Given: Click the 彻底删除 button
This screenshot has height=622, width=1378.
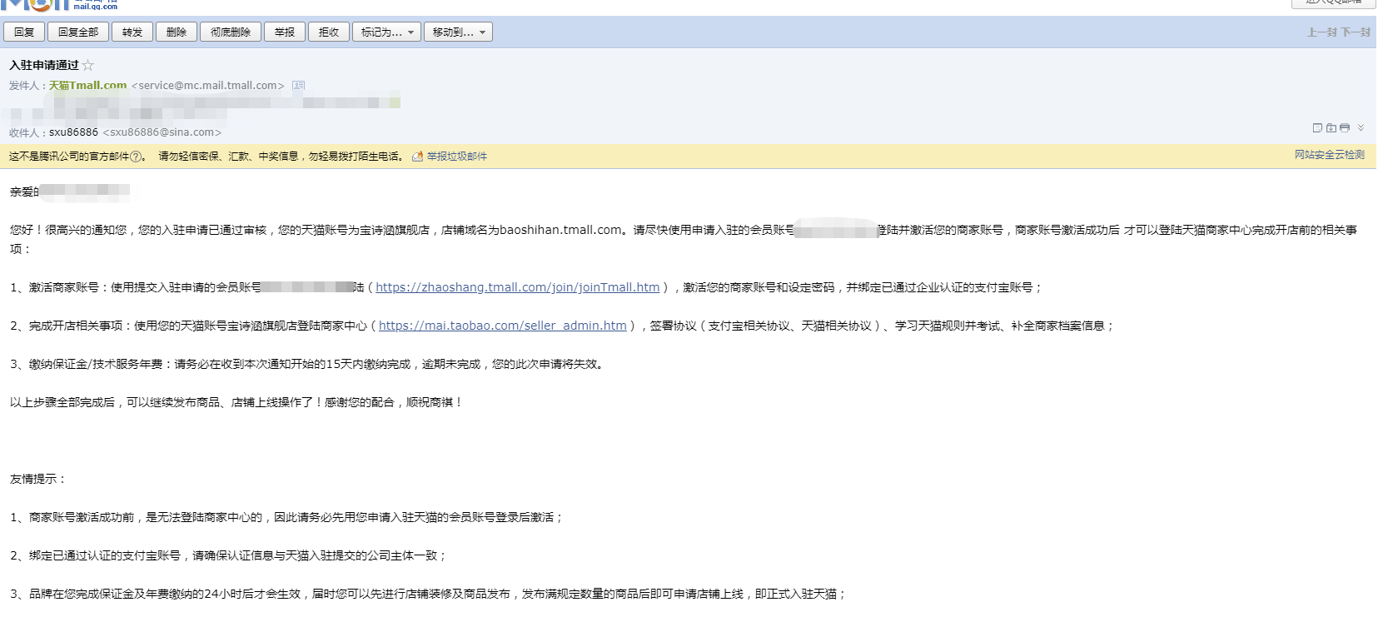Looking at the screenshot, I should tap(231, 32).
